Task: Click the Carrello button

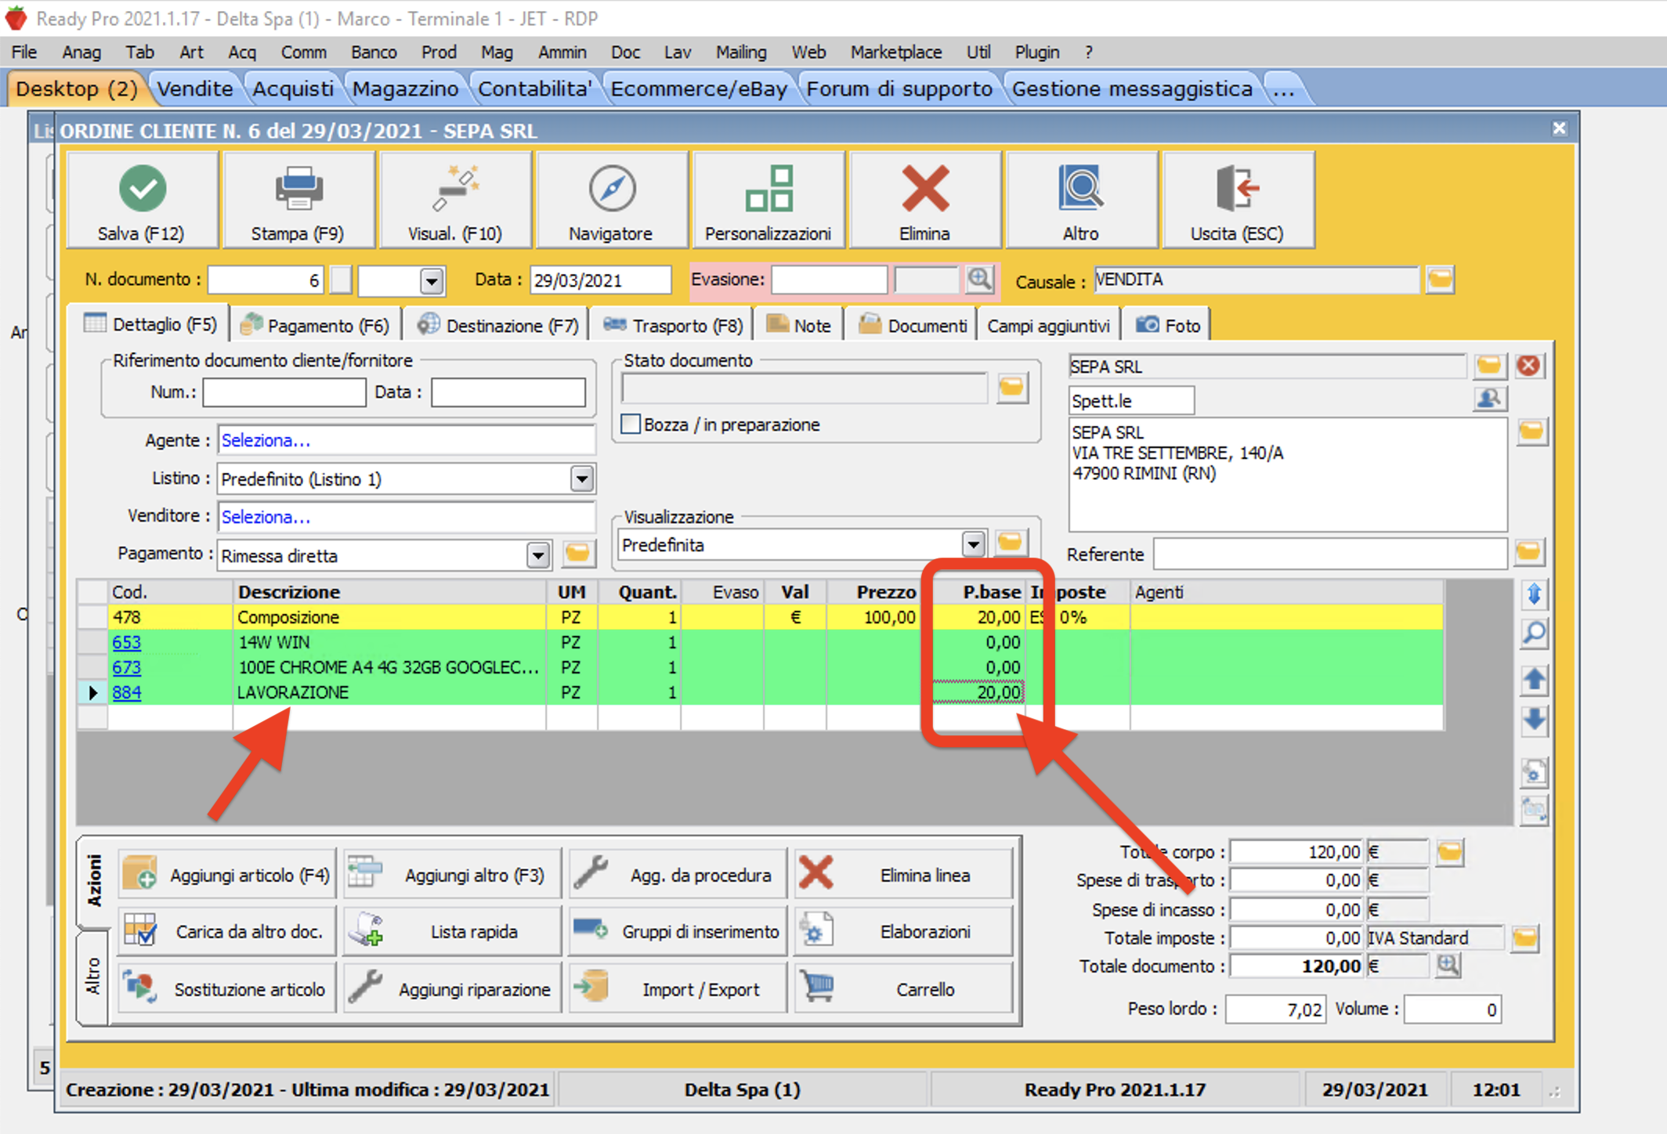Action: pyautogui.click(x=903, y=988)
